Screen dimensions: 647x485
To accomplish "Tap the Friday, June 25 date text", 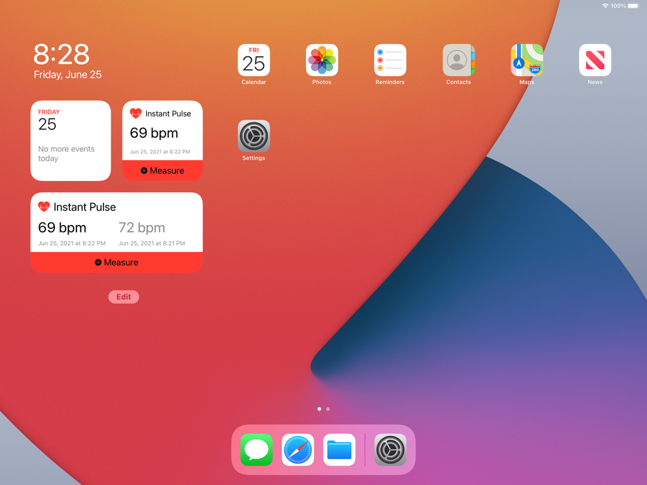I will point(68,74).
